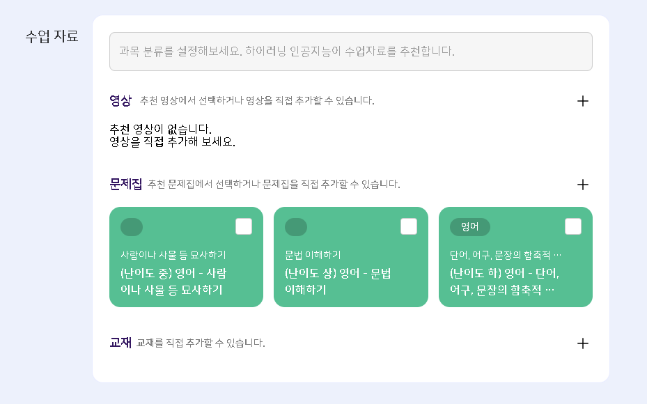Screen dimensions: 647x404
Task: Click the 수업 자료 label
Action: 52,36
